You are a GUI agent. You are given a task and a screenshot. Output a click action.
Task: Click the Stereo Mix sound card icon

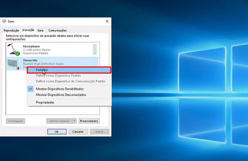click(x=13, y=64)
